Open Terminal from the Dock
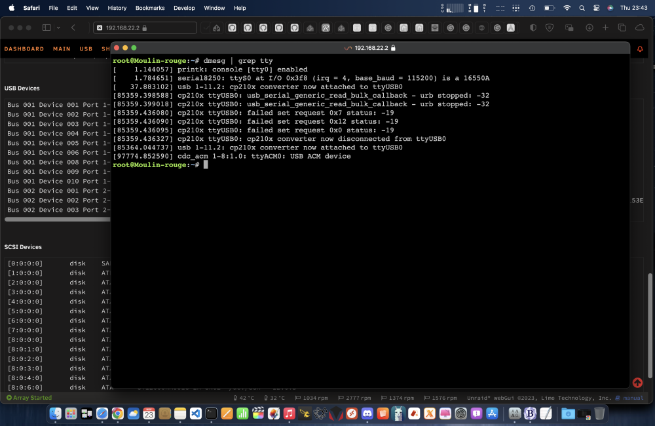This screenshot has width=655, height=426. coord(212,414)
